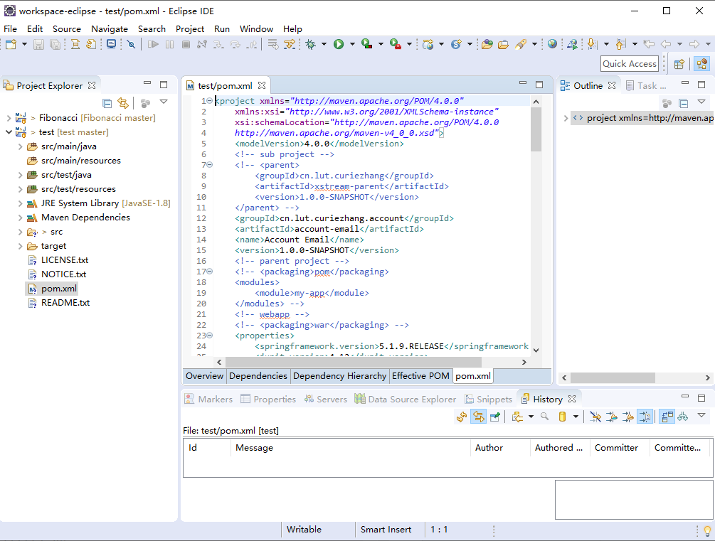The height and width of the screenshot is (541, 715).
Task: Click the Search flashlight icon
Action: pyautogui.click(x=521, y=44)
